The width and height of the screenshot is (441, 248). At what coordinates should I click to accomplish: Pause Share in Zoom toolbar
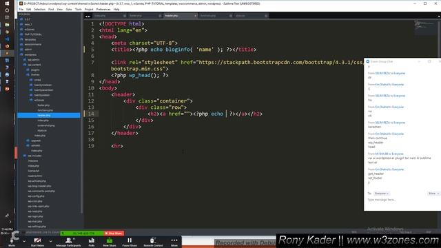click(x=130, y=242)
